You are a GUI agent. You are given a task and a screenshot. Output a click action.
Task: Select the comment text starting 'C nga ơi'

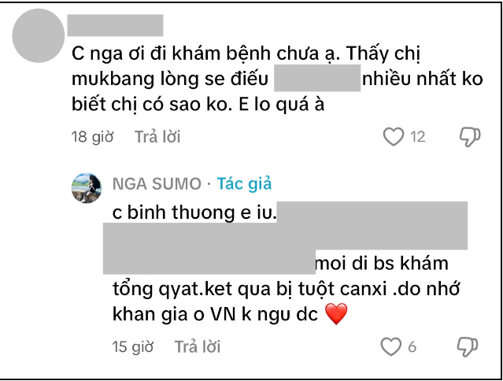pyautogui.click(x=277, y=79)
